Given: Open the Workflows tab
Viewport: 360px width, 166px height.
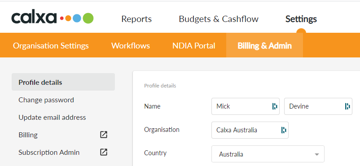Looking at the screenshot, I should click(131, 45).
